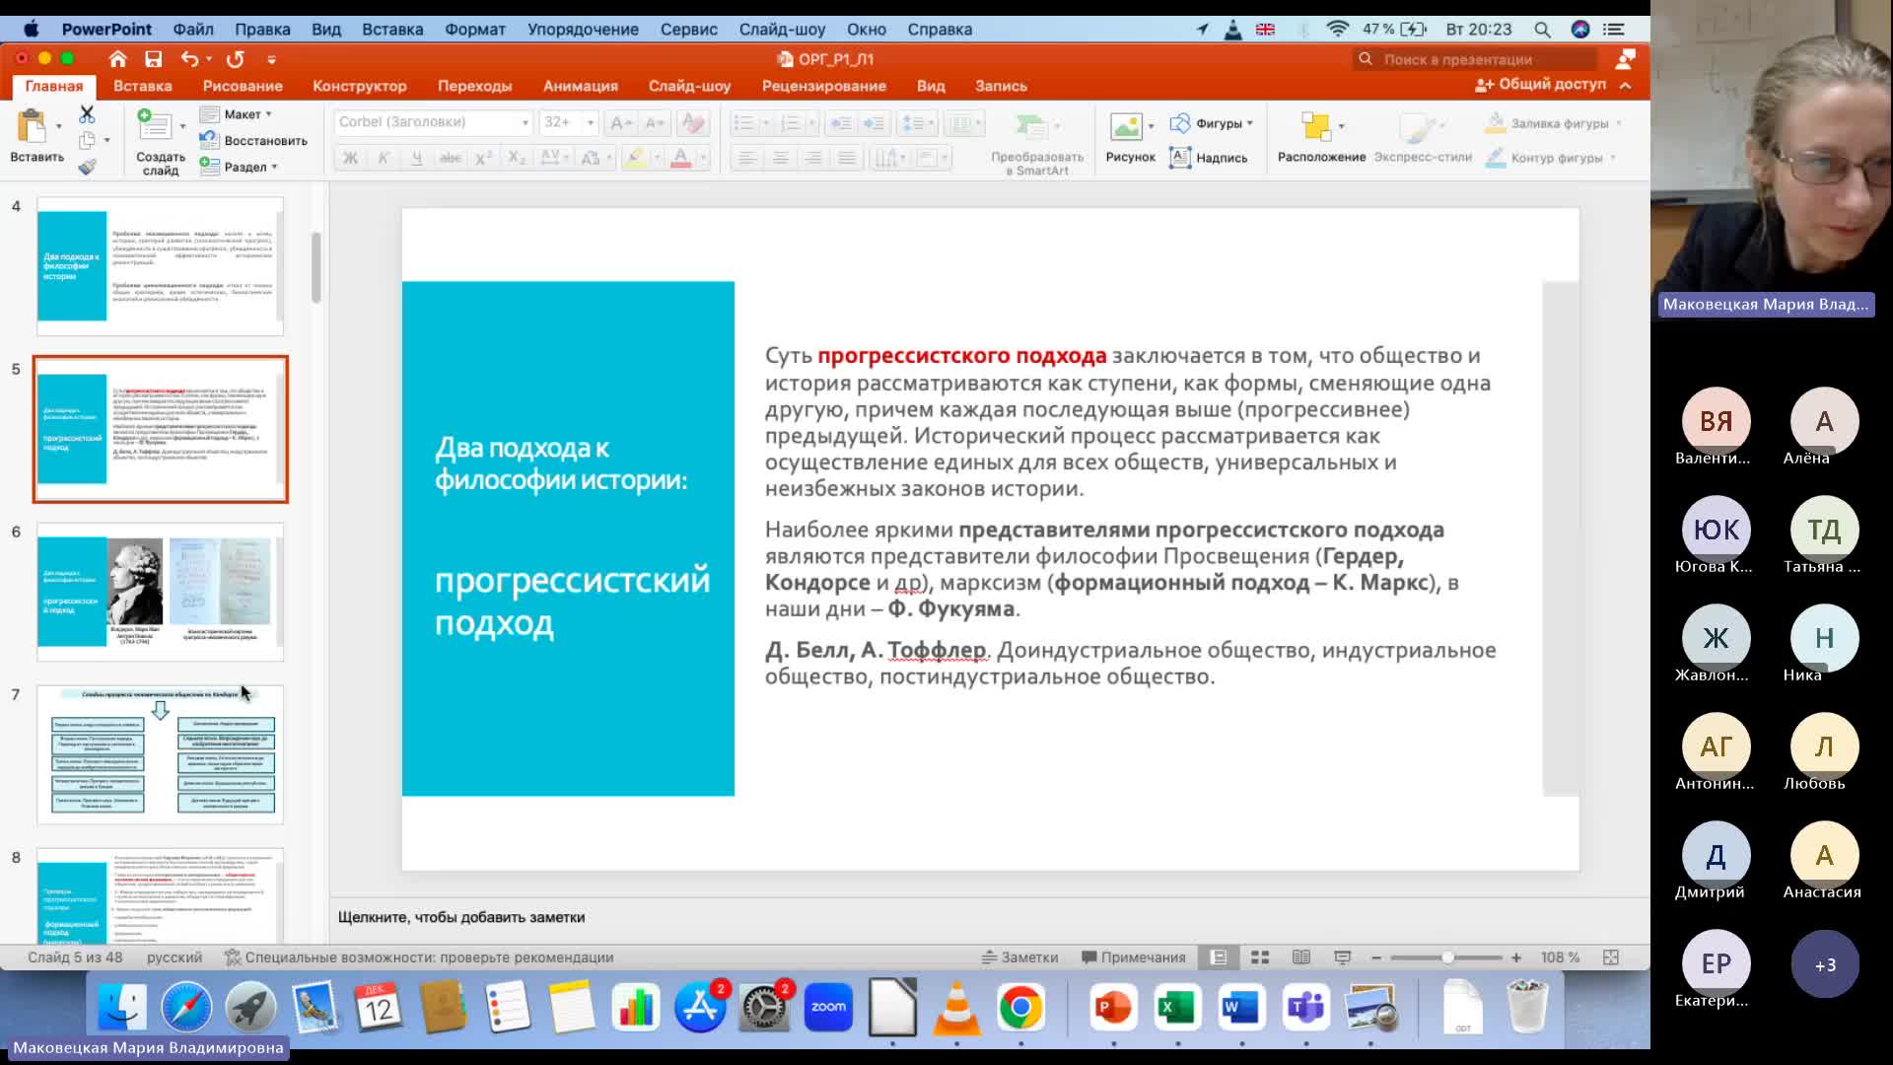The image size is (1893, 1065).
Task: Toggle superscript x² formatting
Action: click(483, 158)
